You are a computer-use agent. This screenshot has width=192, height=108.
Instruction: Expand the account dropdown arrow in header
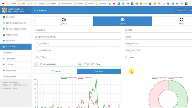tap(29, 10)
